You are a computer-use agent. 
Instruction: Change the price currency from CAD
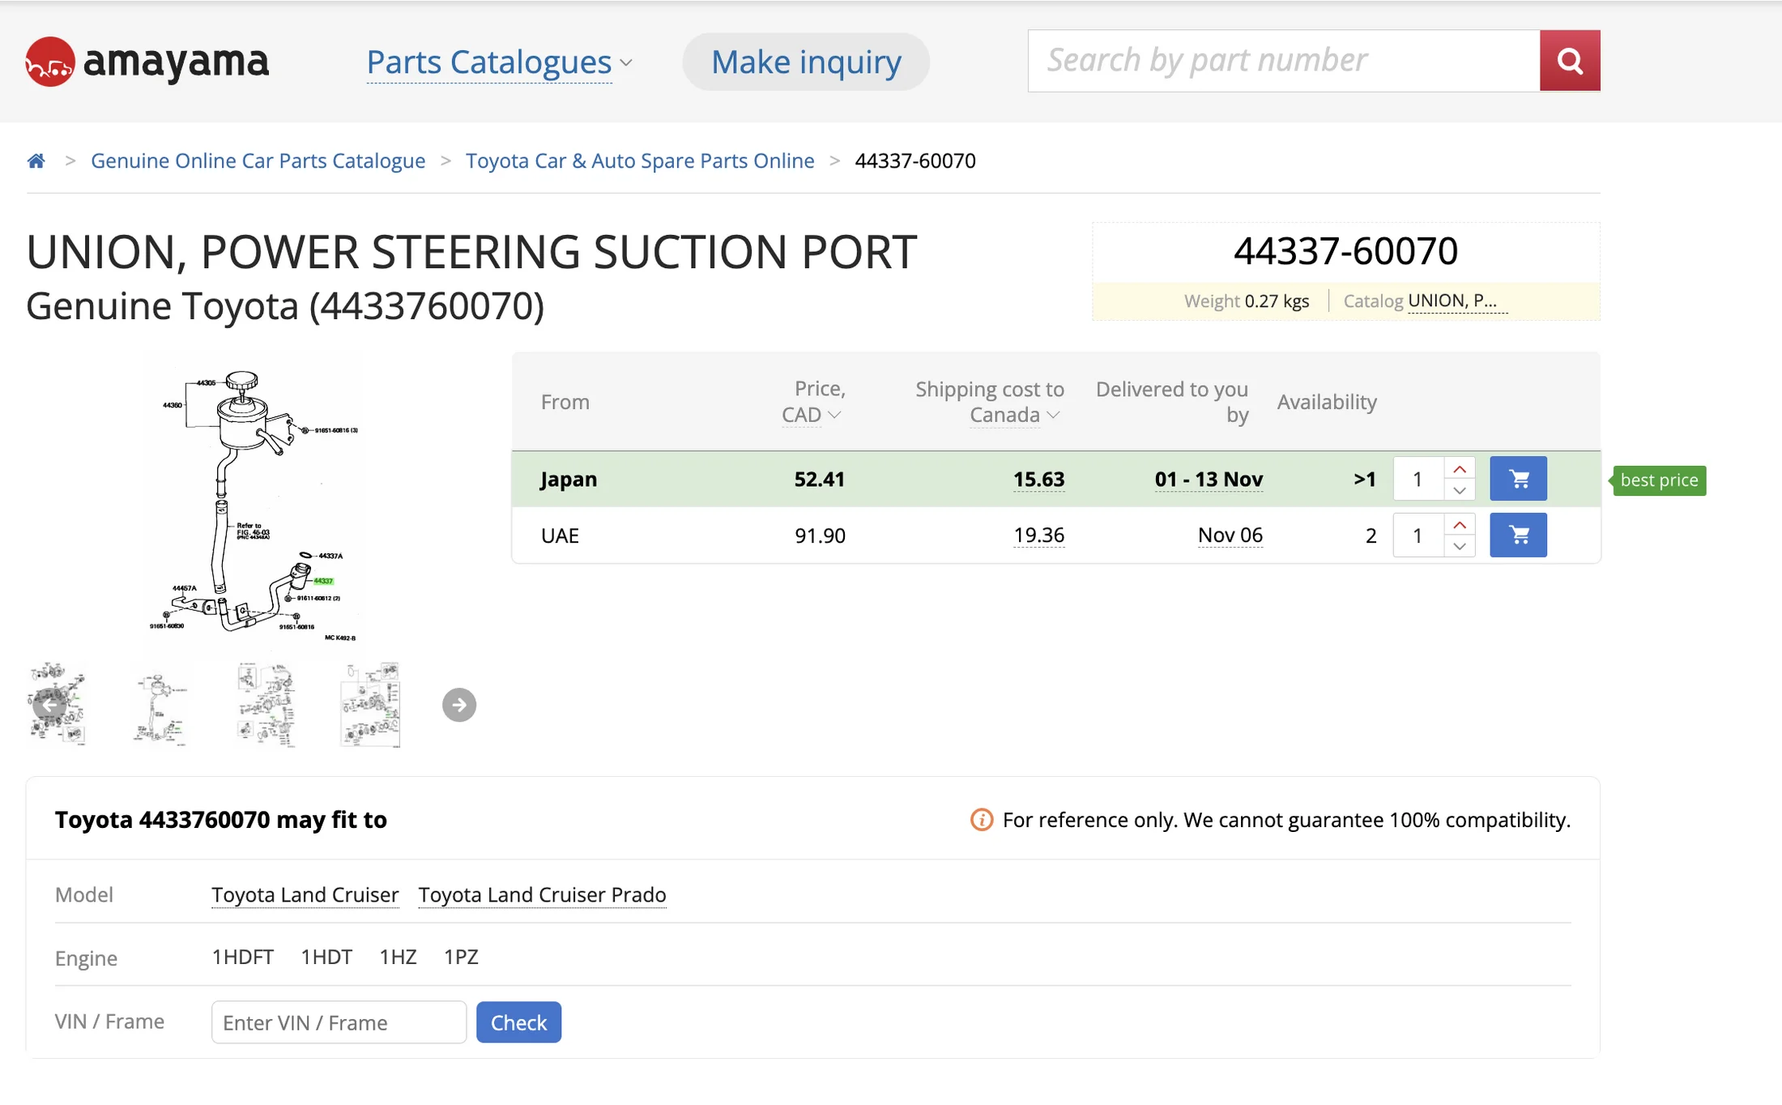coord(811,415)
